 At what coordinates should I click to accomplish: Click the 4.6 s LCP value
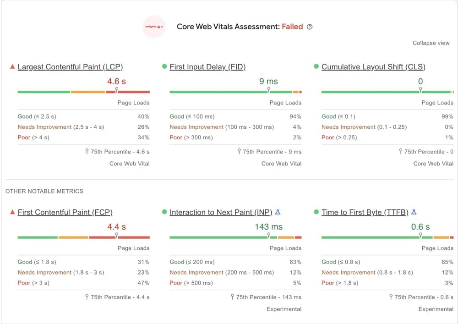(x=116, y=82)
